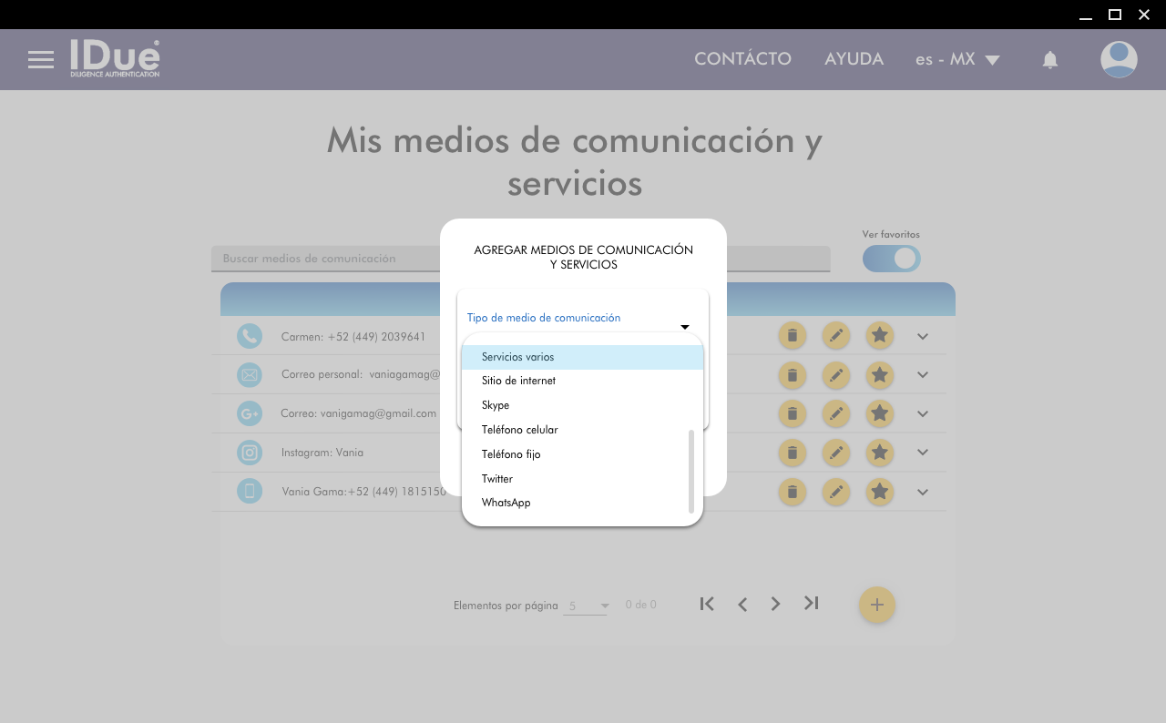Delete the Carmen phone entry
This screenshot has width=1166, height=723.
(792, 336)
